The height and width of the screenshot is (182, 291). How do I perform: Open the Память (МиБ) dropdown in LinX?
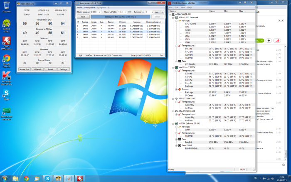(126, 12)
